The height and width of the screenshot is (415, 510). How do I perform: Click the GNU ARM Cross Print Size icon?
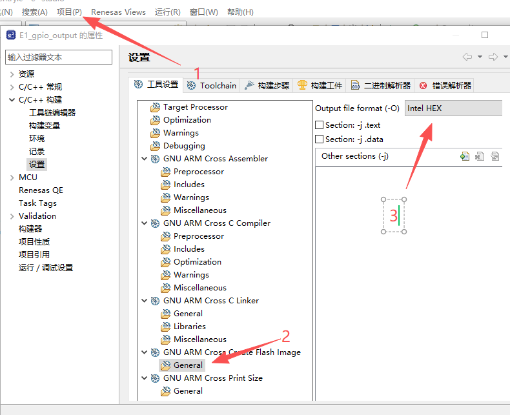[x=155, y=378]
